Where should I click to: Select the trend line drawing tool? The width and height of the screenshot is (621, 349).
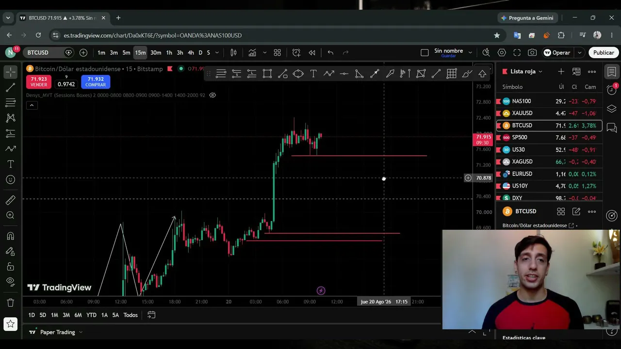[x=11, y=87]
